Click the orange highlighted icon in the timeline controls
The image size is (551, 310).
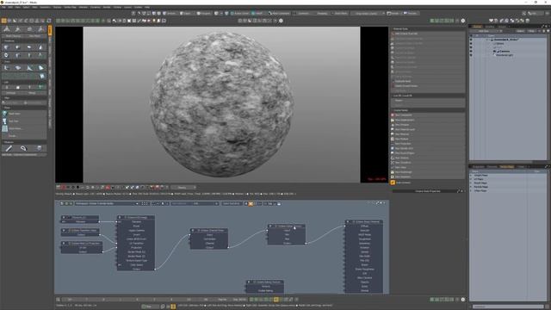(x=276, y=300)
